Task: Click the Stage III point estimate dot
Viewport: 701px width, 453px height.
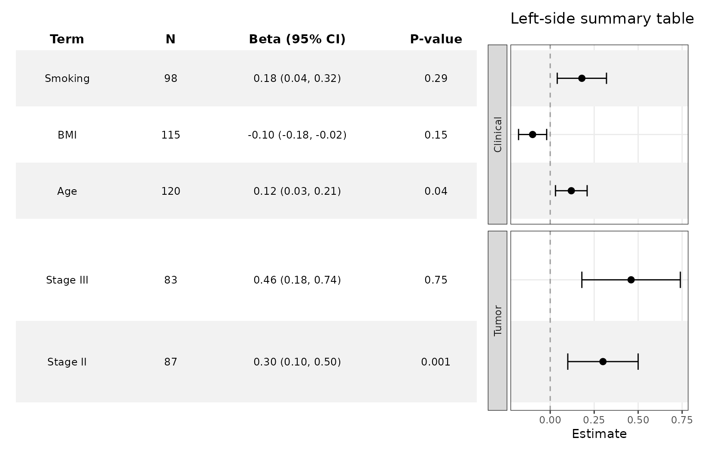Action: [631, 280]
